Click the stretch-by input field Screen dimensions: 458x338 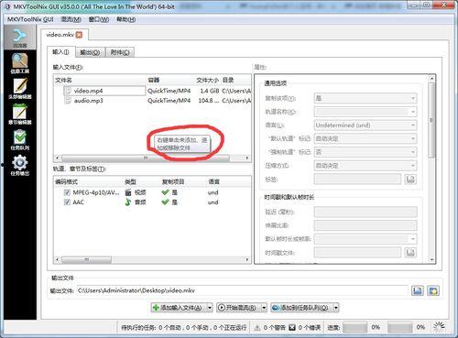click(x=365, y=225)
